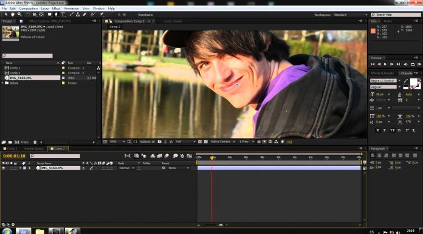Image resolution: width=423 pixels, height=234 pixels.
Task: Expand the Solids folder
Action: (2, 83)
